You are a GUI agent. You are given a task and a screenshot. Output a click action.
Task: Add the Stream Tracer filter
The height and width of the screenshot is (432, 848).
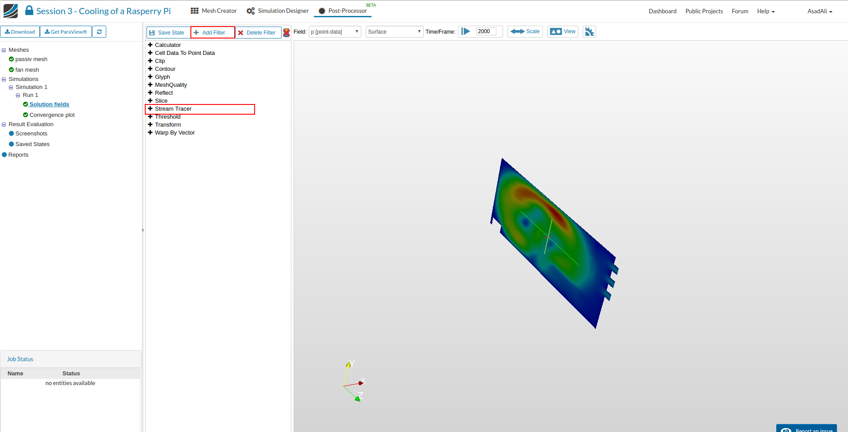pyautogui.click(x=173, y=109)
